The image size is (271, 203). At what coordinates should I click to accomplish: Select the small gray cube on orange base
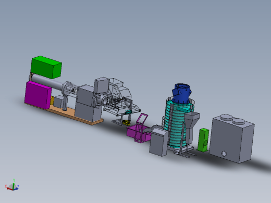58,102
